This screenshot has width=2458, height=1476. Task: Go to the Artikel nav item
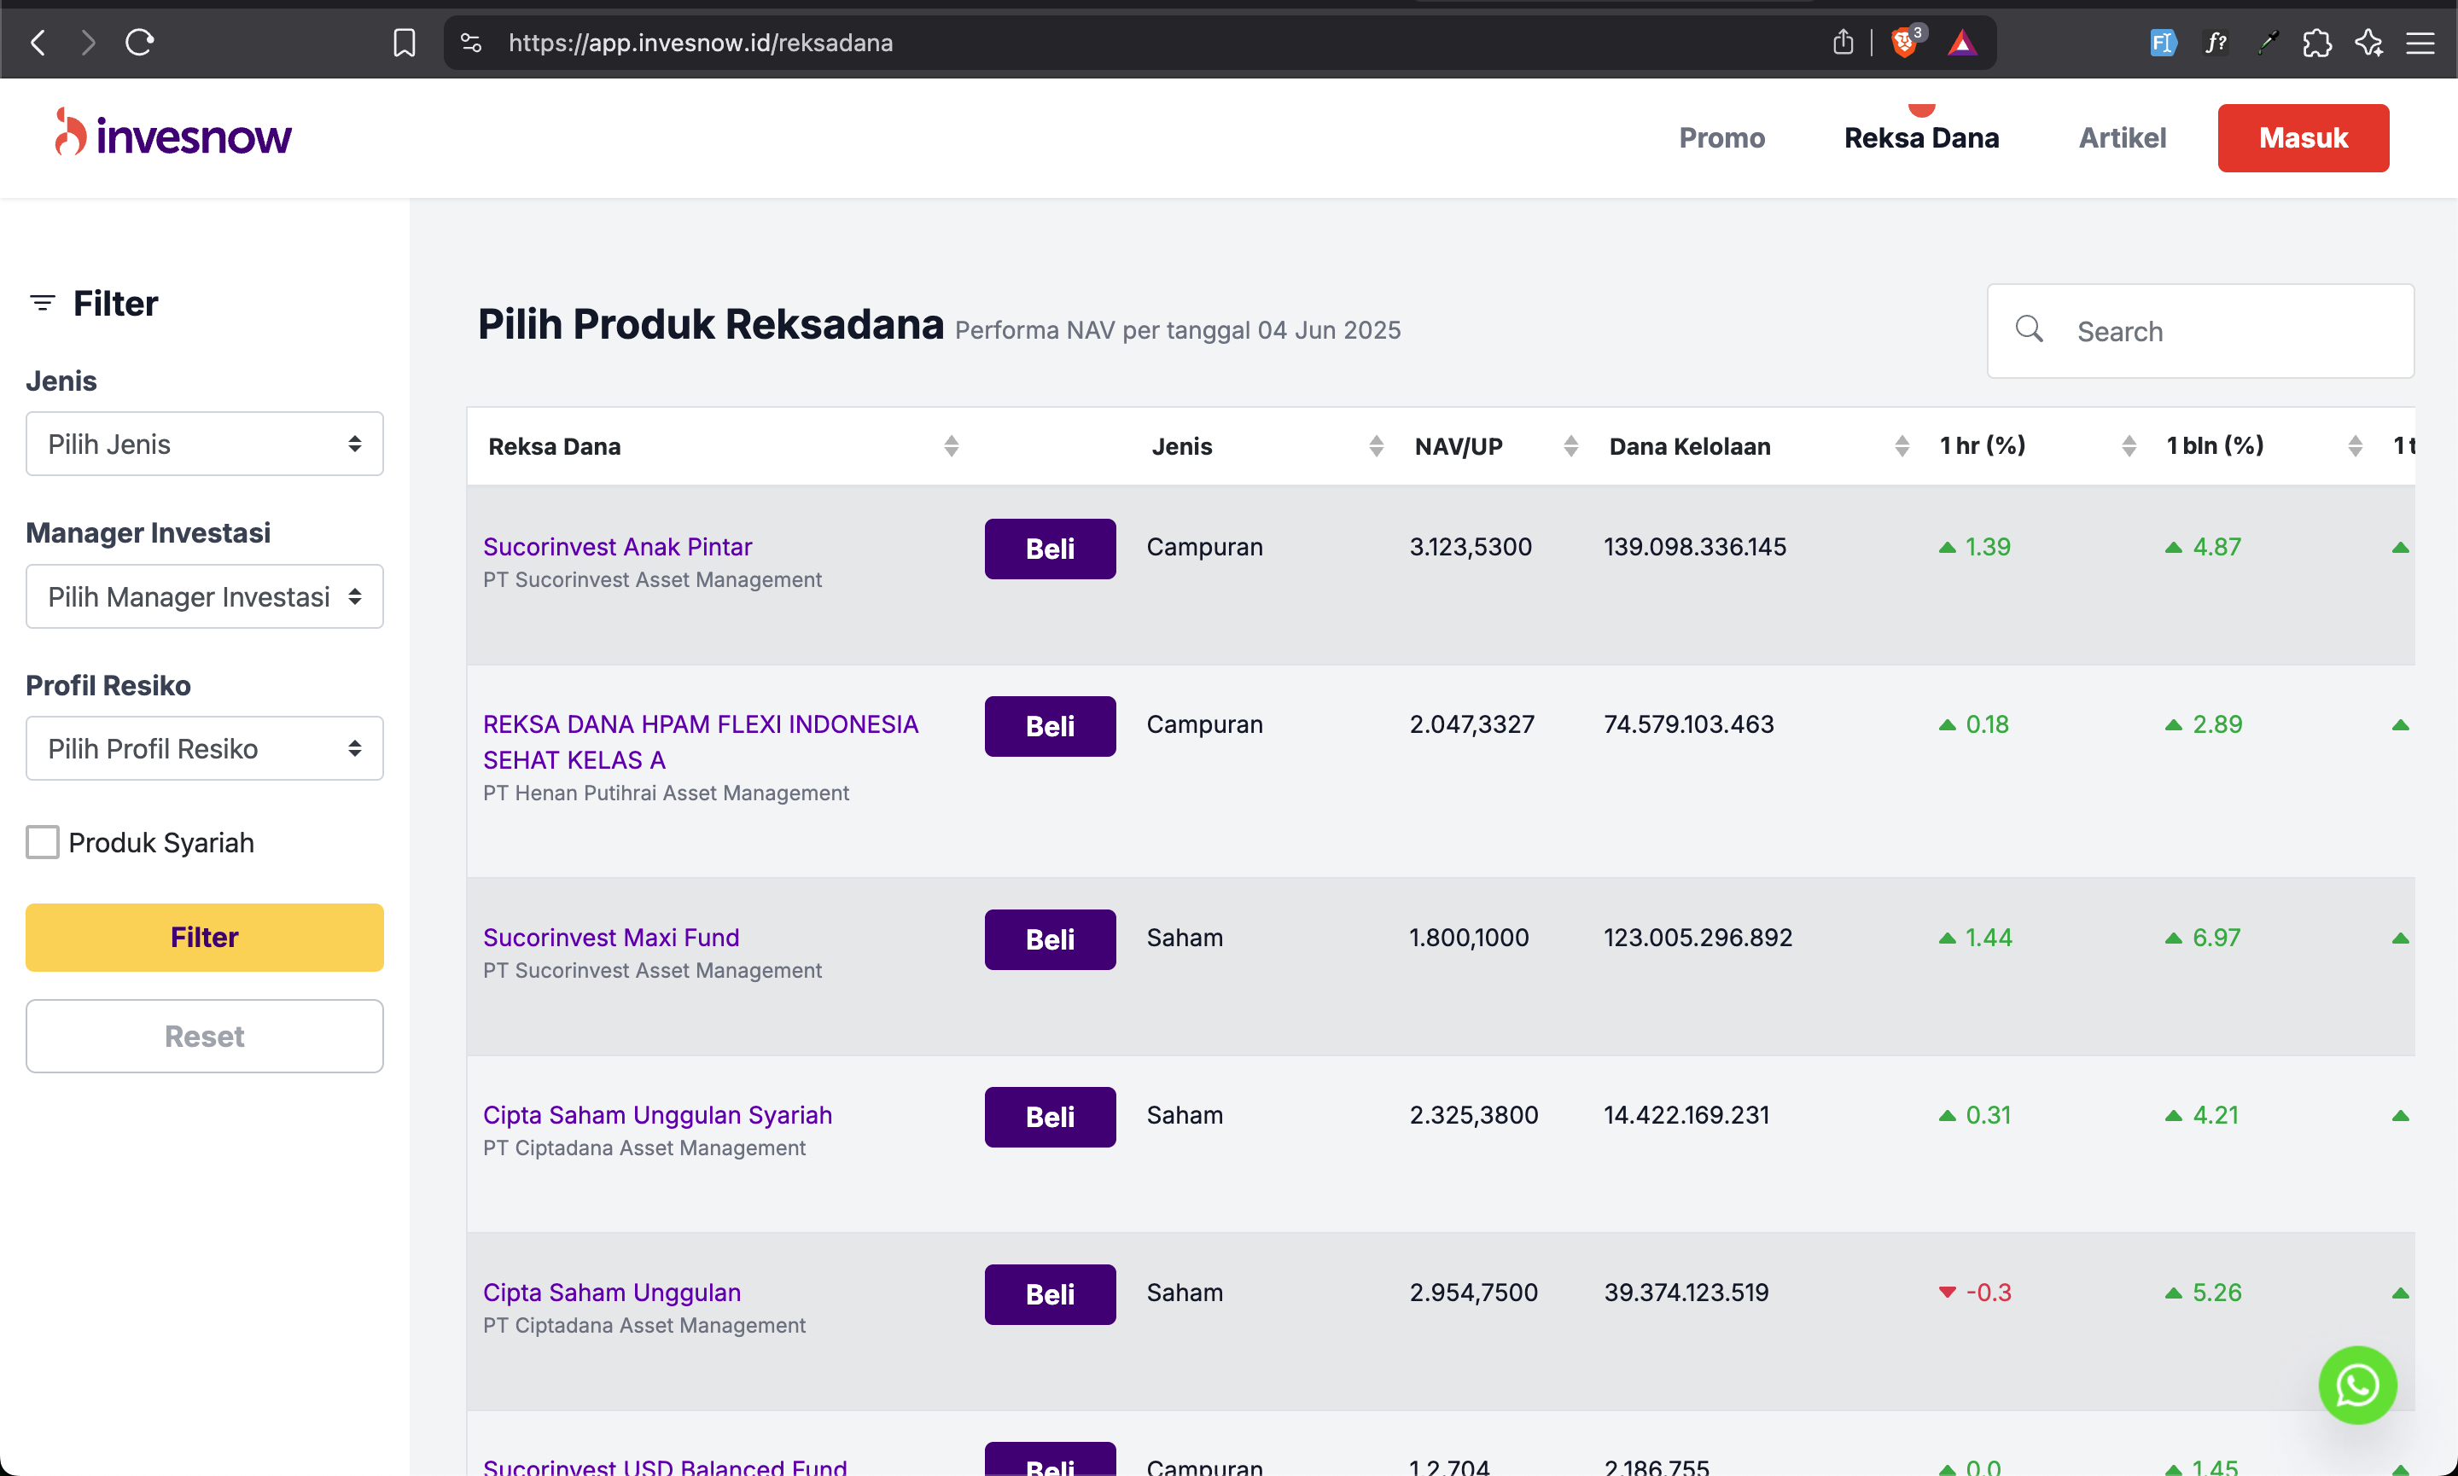point(2122,137)
